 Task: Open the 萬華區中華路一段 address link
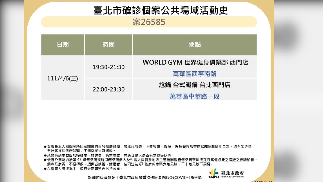point(195,96)
